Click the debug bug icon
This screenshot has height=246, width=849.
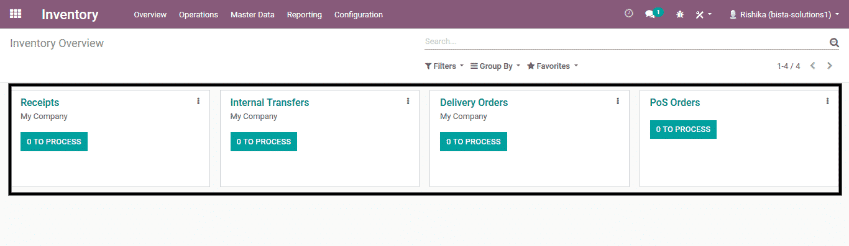(x=680, y=14)
